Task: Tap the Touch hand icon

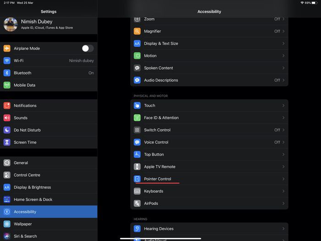Action: click(x=137, y=106)
